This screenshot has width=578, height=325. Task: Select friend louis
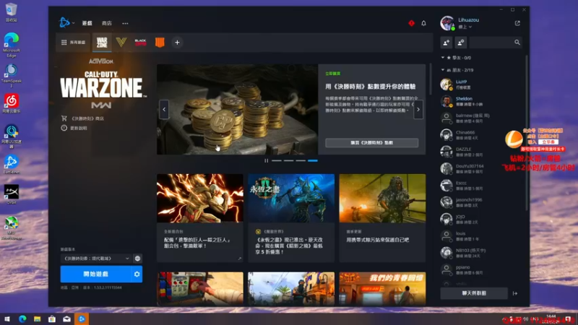(481, 236)
